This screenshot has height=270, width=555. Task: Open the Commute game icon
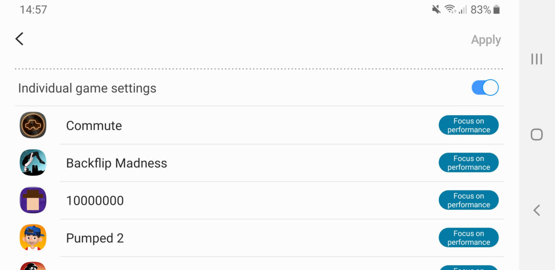pos(33,125)
